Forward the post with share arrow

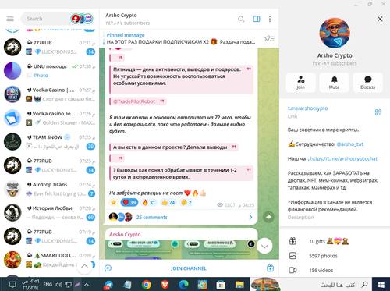[268, 217]
